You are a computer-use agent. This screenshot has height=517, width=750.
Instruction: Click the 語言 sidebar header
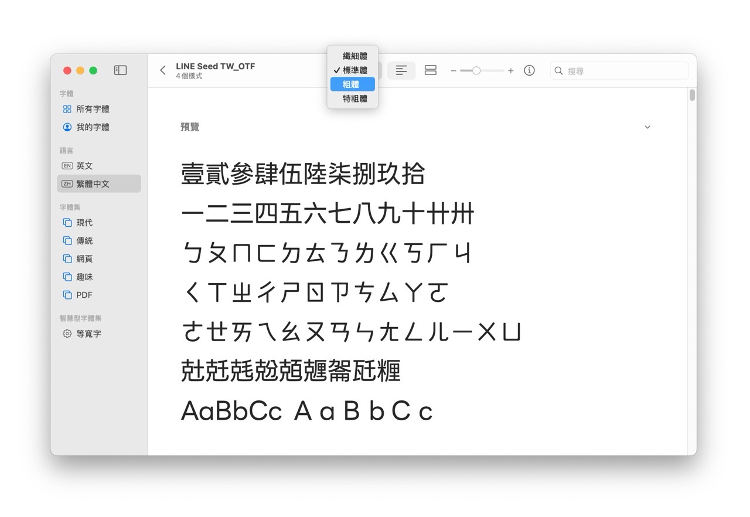(x=67, y=151)
